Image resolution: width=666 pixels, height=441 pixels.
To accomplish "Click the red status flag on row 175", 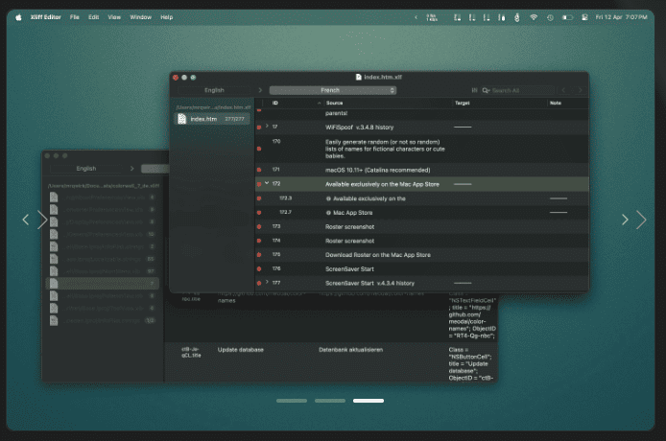I will [x=259, y=255].
